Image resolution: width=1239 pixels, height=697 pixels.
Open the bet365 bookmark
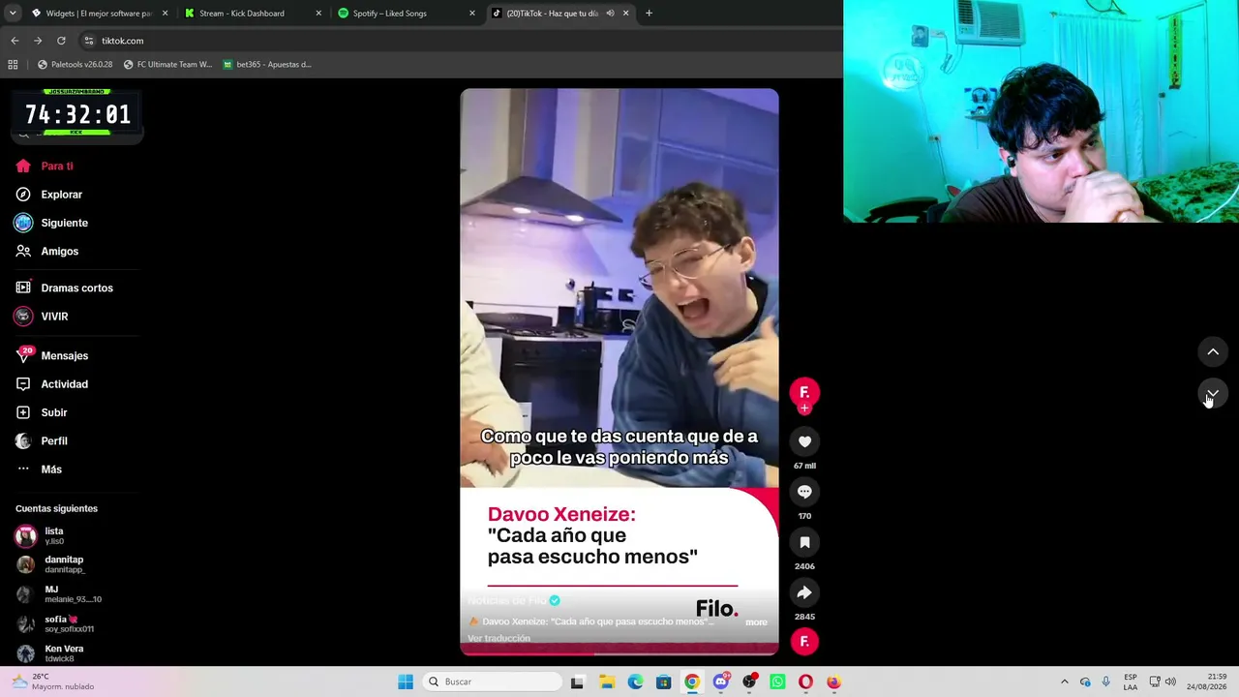[x=267, y=65]
